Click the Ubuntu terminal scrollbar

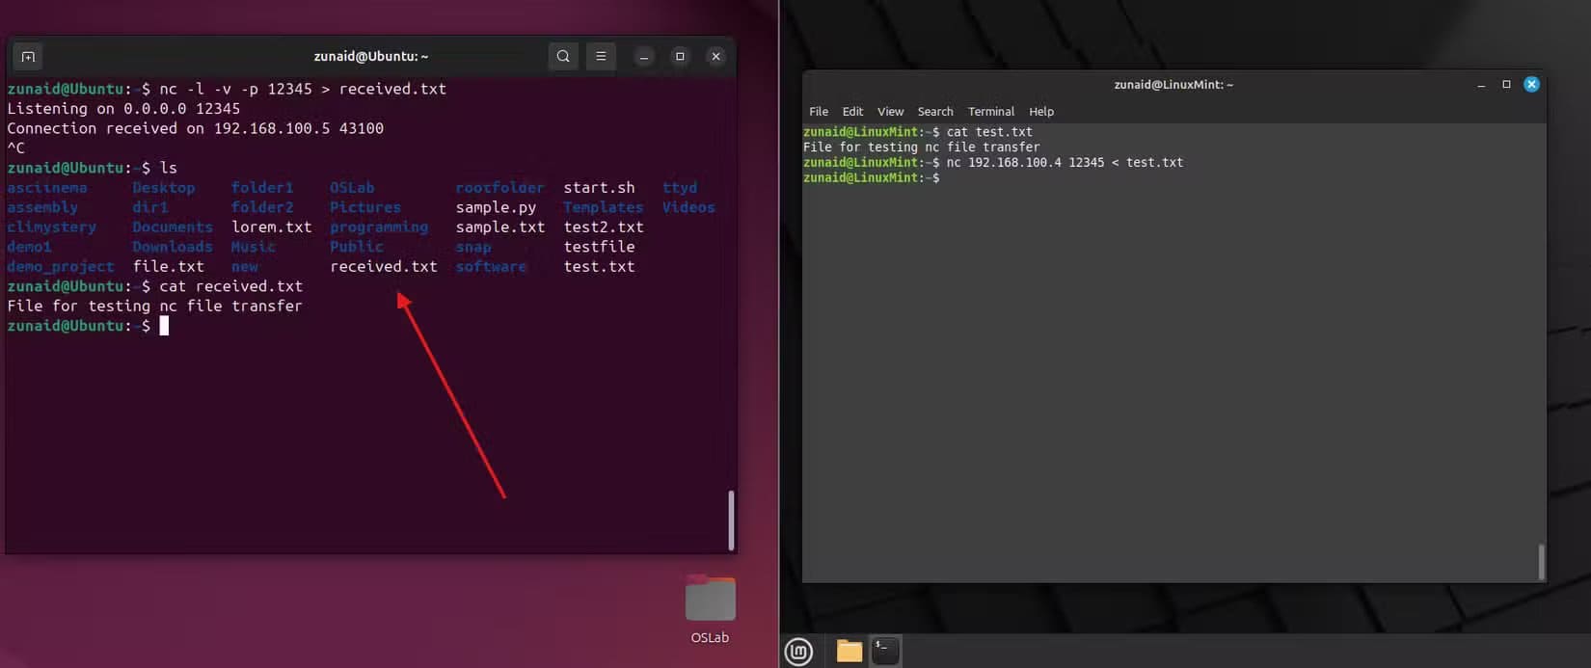point(731,521)
